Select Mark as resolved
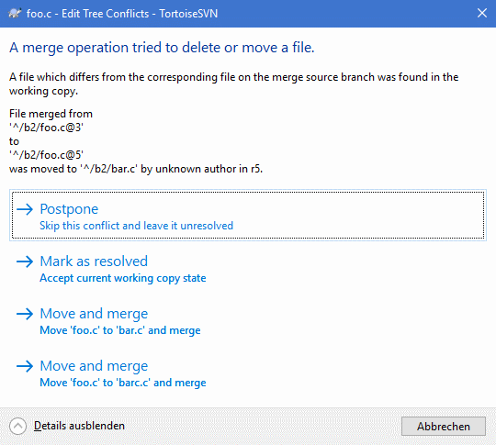Screen dimensions: 496x445 pos(248,268)
